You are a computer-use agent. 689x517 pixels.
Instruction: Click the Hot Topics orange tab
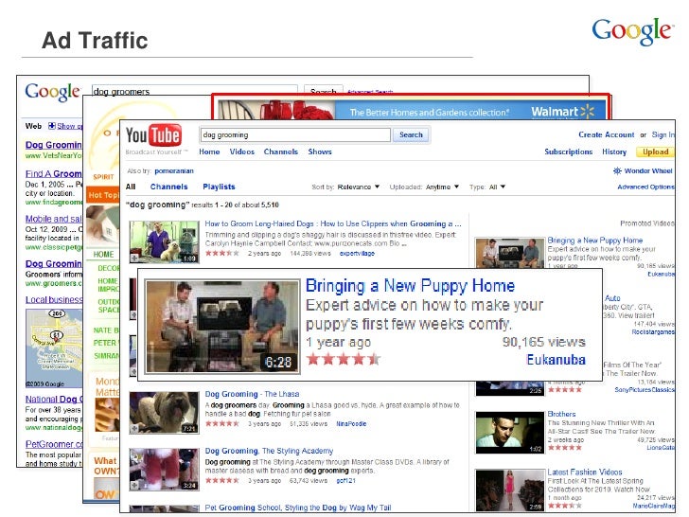[103, 195]
